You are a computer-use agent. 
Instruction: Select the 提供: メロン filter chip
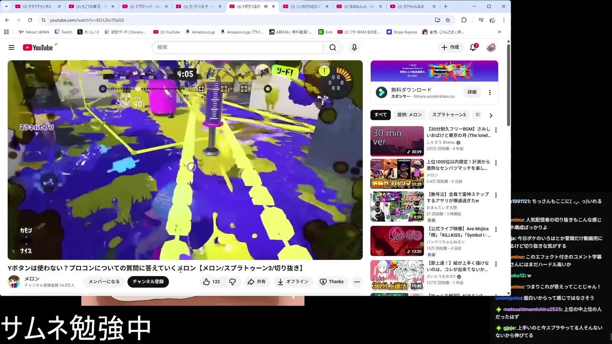410,115
